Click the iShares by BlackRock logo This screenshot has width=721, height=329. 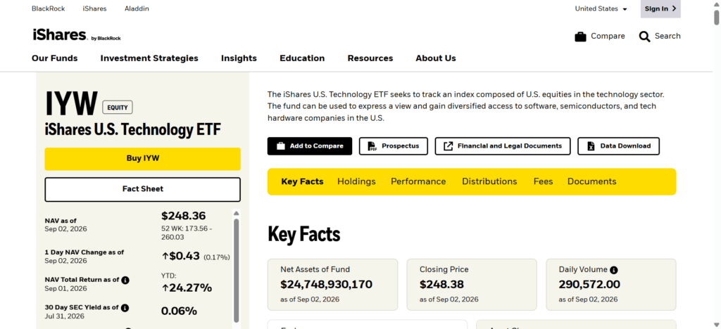click(76, 35)
